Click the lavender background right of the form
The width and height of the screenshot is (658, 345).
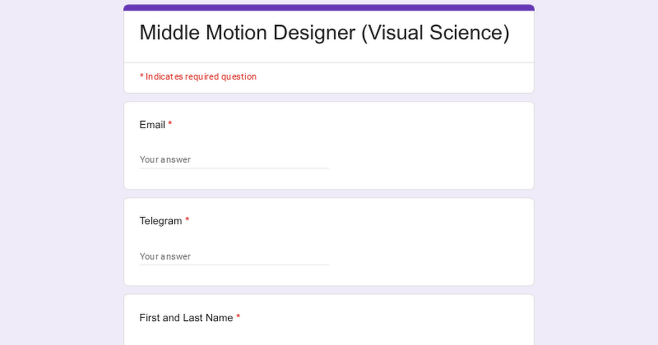(596, 173)
